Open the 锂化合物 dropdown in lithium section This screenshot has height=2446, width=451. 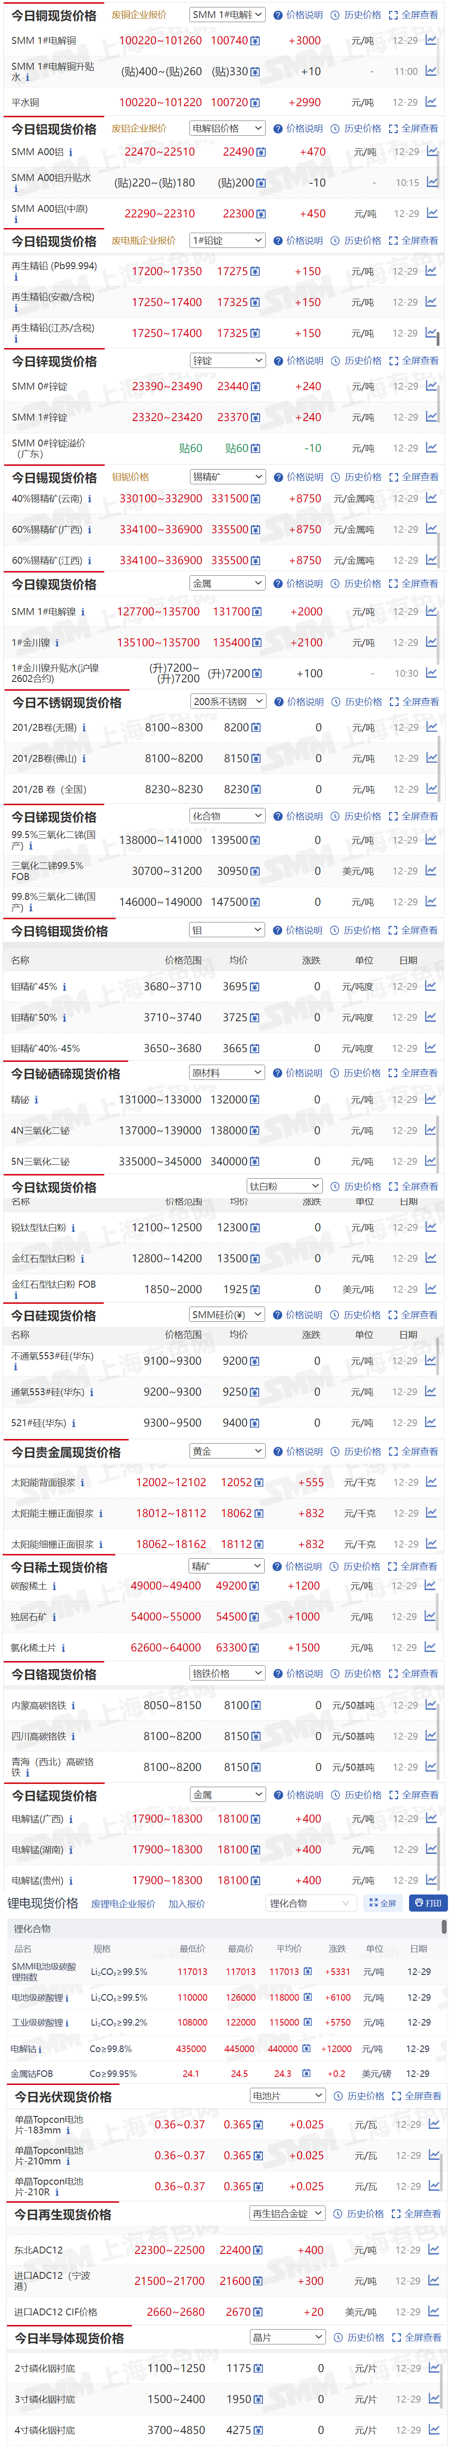(310, 1904)
